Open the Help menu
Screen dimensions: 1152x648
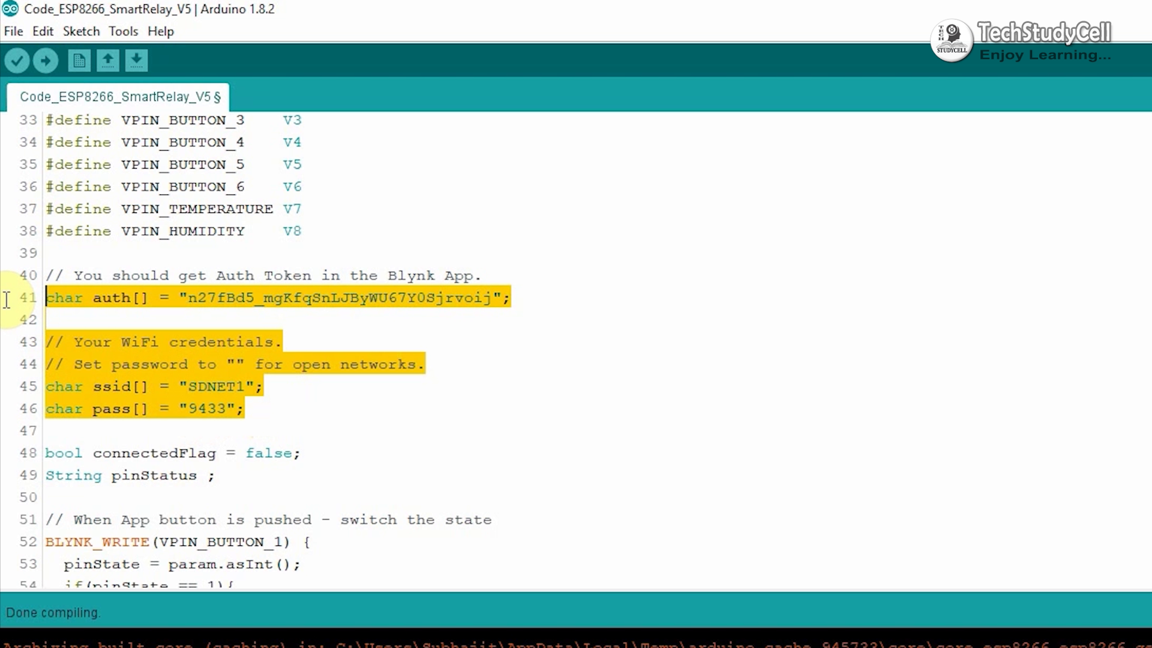(x=160, y=31)
